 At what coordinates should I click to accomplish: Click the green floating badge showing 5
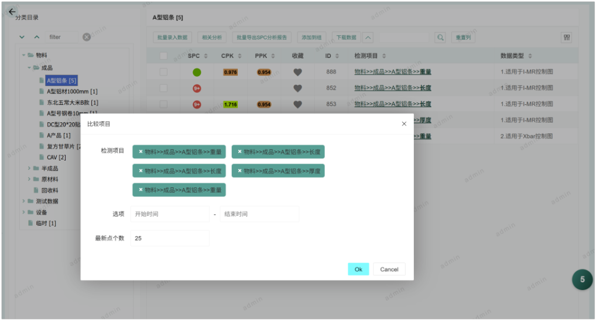581,280
